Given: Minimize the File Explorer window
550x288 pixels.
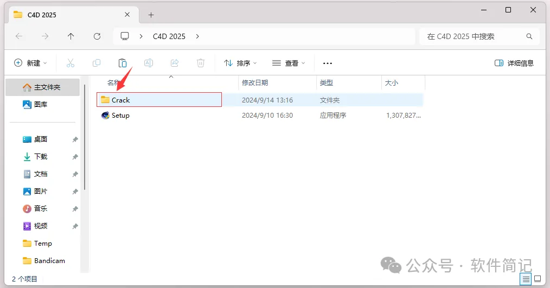Looking at the screenshot, I should coord(484,10).
